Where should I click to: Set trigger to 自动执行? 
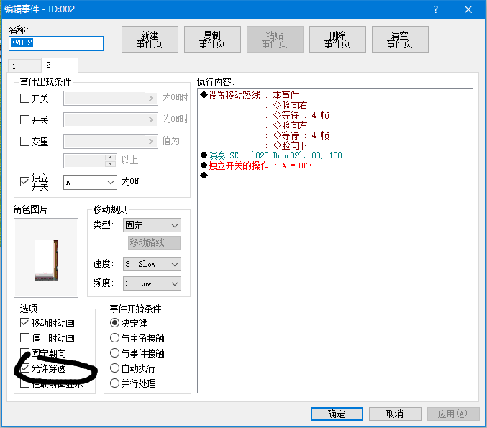point(114,368)
